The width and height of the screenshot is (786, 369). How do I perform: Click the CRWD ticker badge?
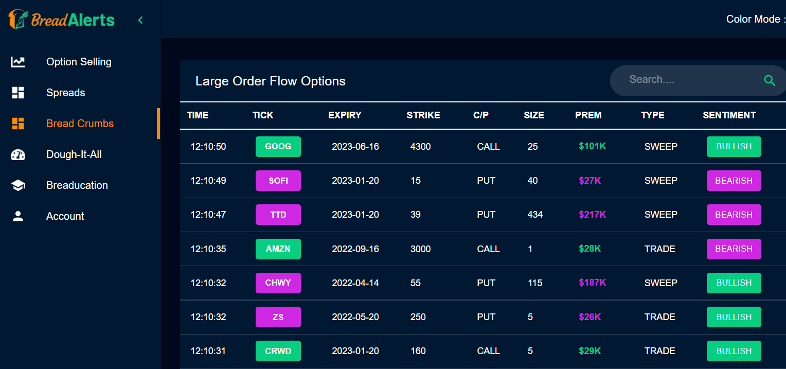pos(278,351)
